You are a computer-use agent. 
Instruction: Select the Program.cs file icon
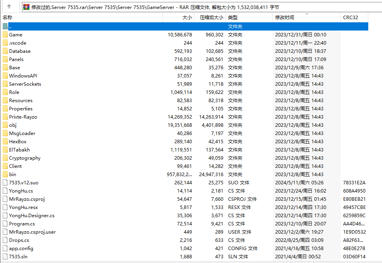(5, 223)
